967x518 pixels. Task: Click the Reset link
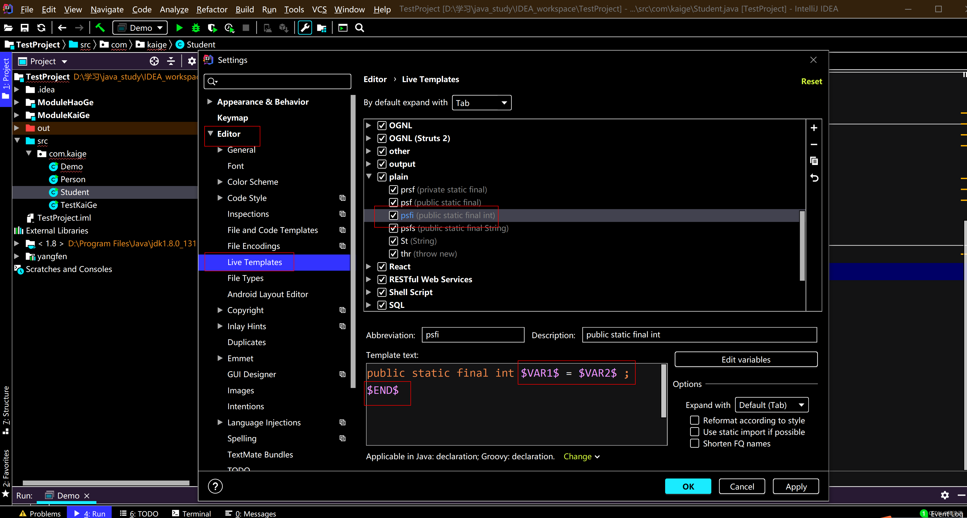[811, 81]
